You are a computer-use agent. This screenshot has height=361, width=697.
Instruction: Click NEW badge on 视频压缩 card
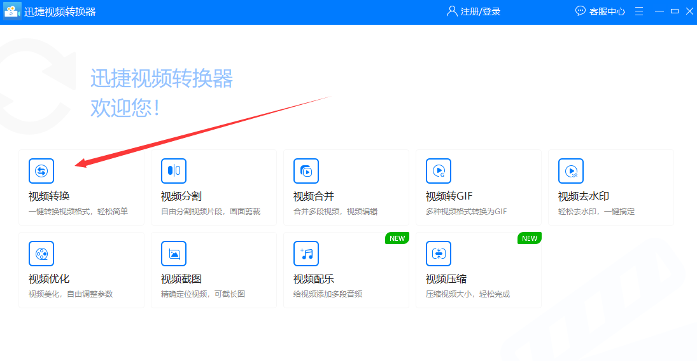pyautogui.click(x=530, y=238)
